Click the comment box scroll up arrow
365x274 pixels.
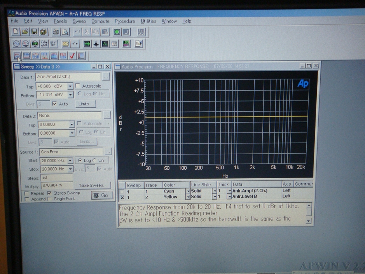click(x=309, y=206)
